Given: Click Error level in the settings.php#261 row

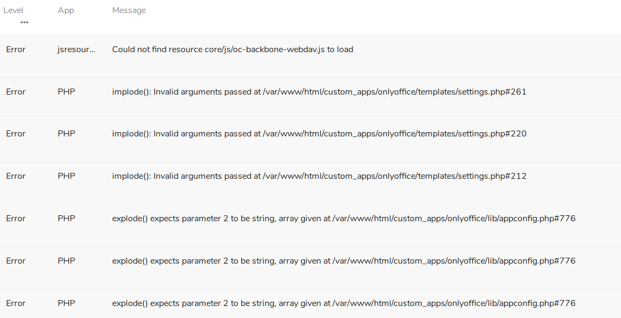Looking at the screenshot, I should click(16, 92).
